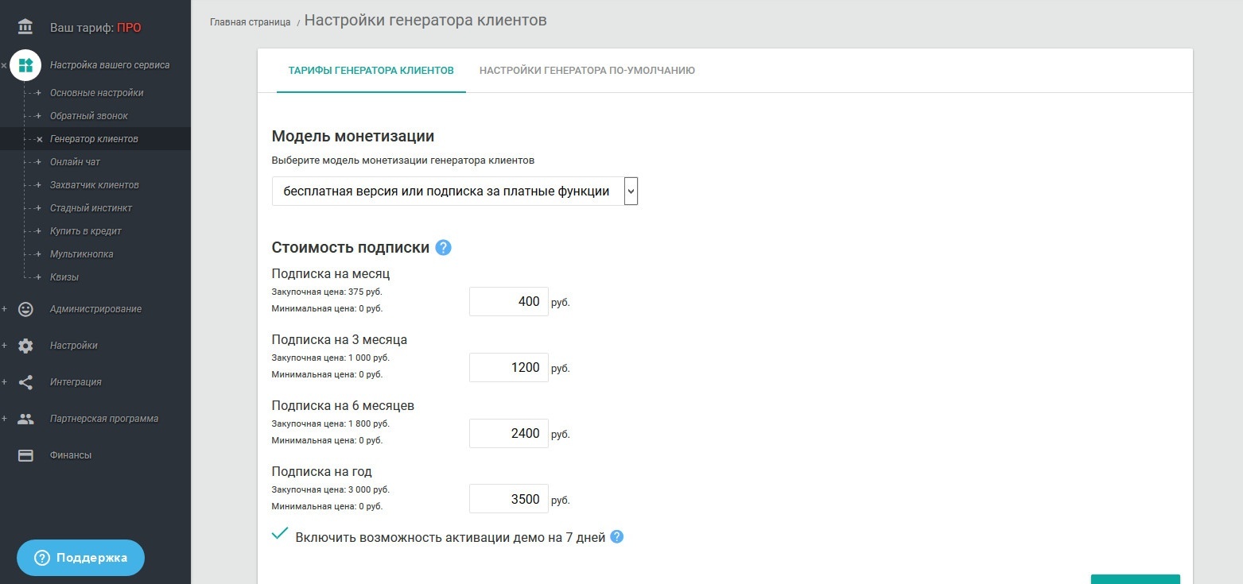1243x584 pixels.
Task: Click the yearly subscription price field
Action: (509, 500)
